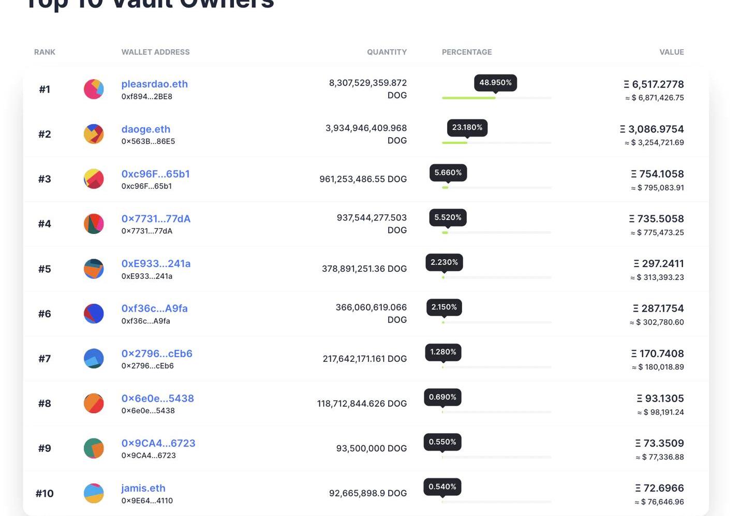Open wallet link 0x6e0e...5438
Viewport: 740px width, 516px height.
[157, 399]
